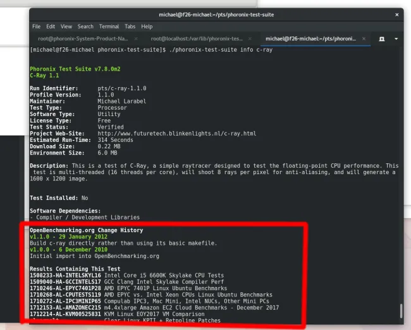Close the root@phoronix-System-Product tab
This screenshot has height=330, width=411.
coord(136,38)
